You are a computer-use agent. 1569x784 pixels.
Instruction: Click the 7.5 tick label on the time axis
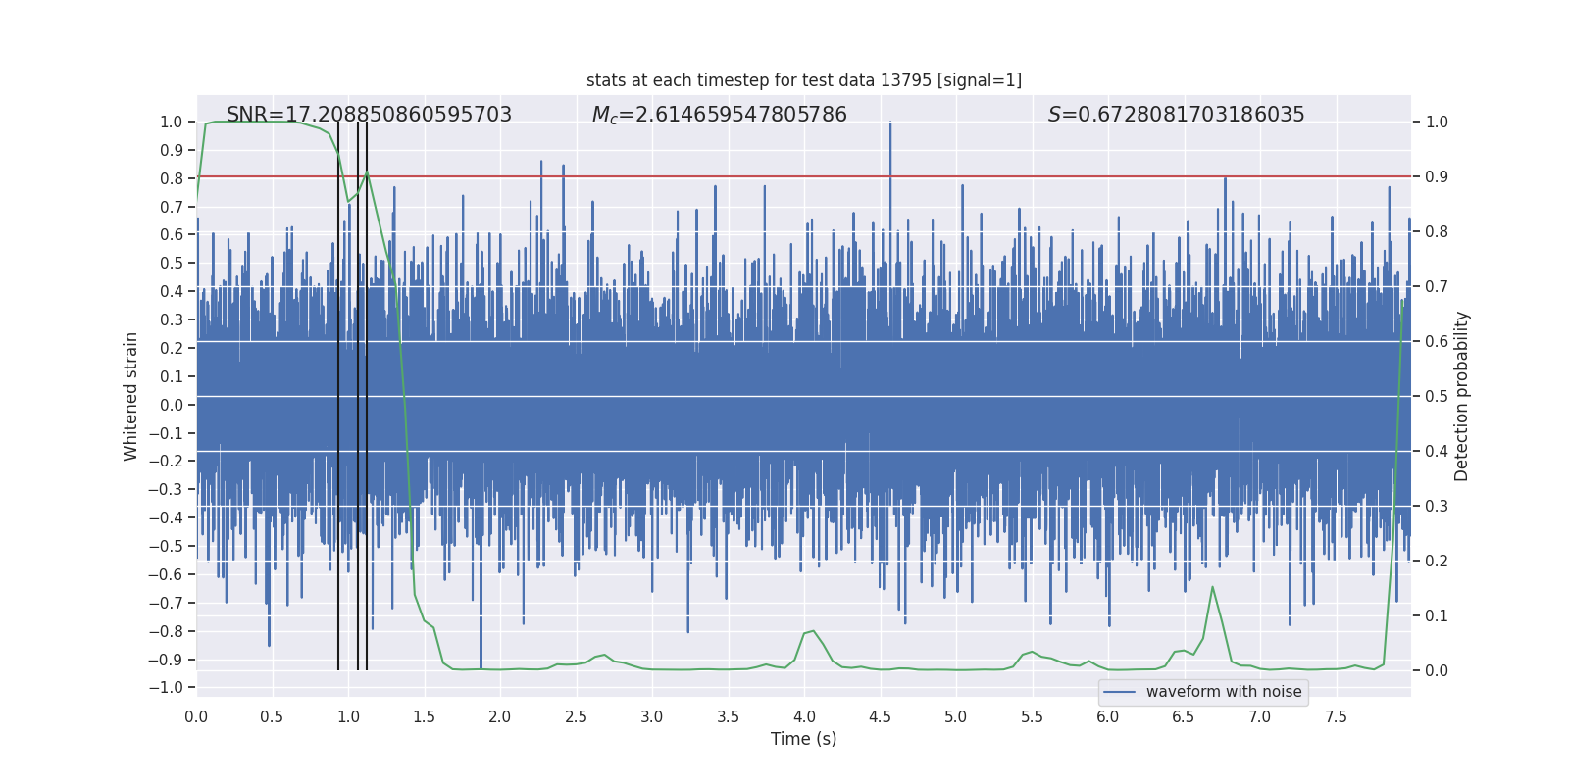(1336, 716)
